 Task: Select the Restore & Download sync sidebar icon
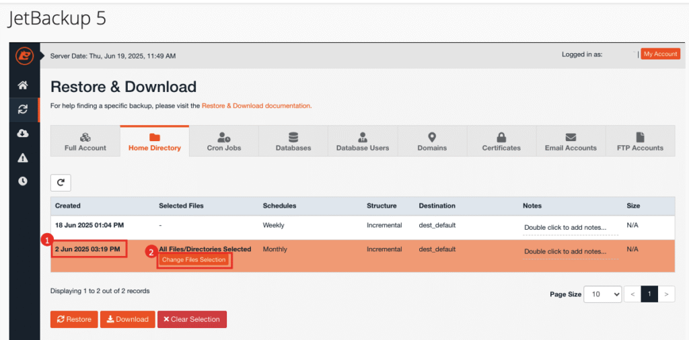point(23,110)
